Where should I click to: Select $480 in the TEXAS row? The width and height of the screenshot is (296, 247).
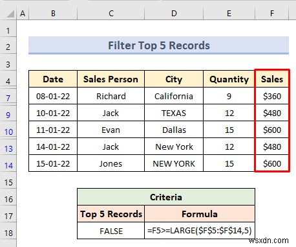tap(272, 113)
